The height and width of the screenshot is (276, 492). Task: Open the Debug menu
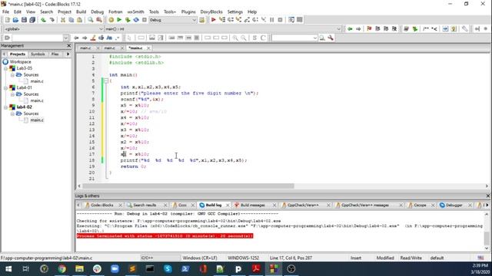[98, 12]
